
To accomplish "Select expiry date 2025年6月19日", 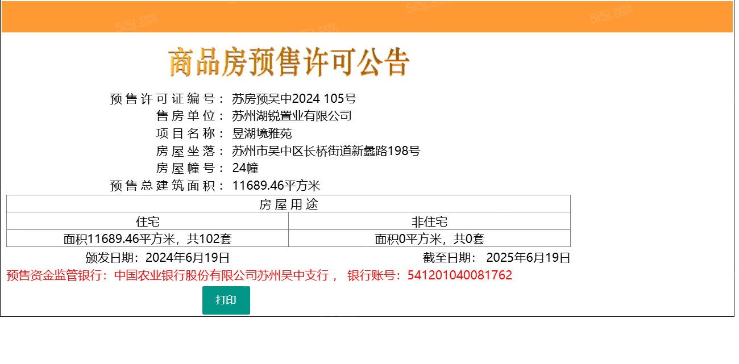I will click(x=528, y=258).
